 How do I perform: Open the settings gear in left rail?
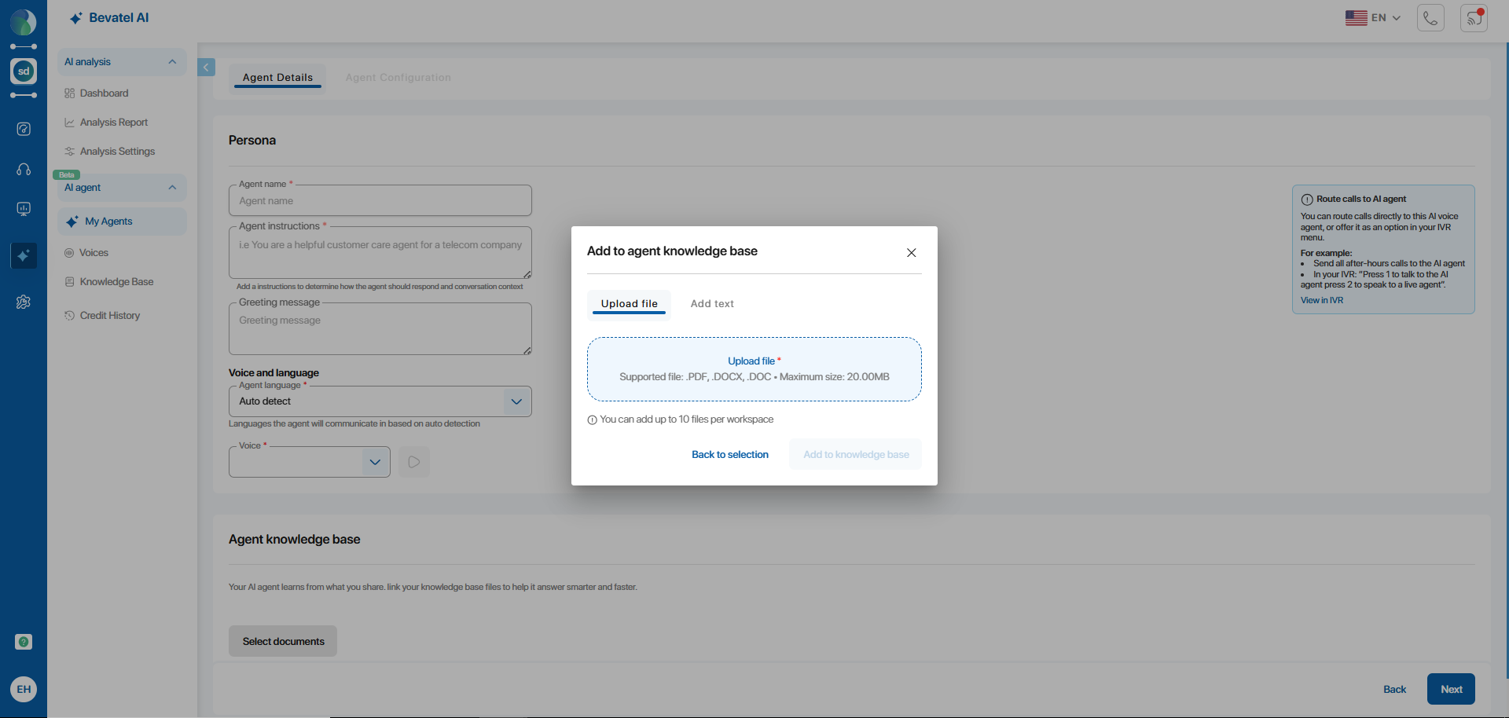point(24,302)
